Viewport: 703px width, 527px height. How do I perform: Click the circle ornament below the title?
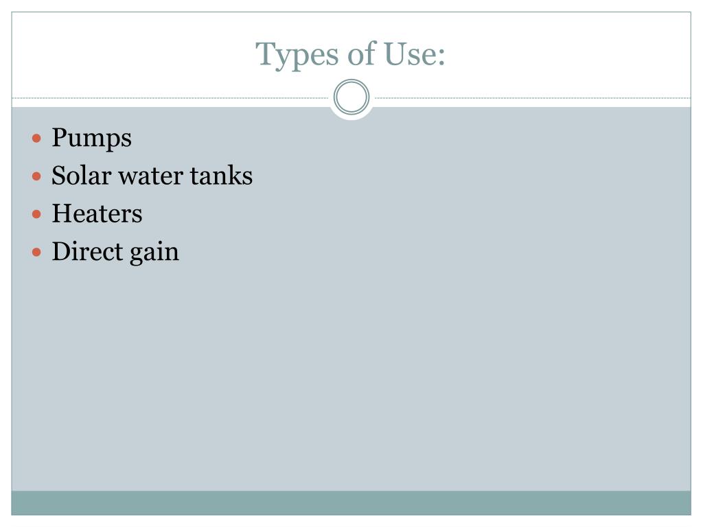click(351, 97)
